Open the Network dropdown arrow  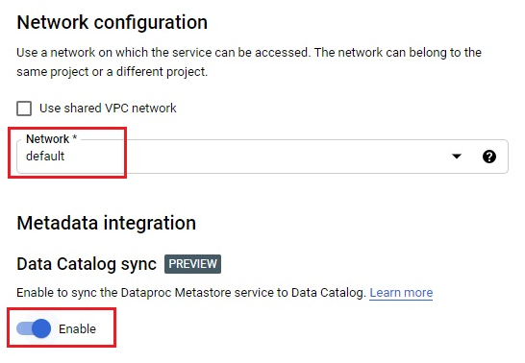coord(457,157)
